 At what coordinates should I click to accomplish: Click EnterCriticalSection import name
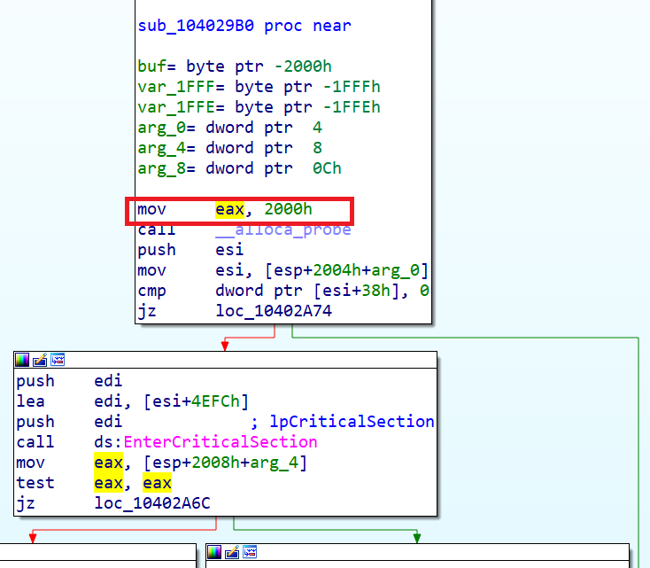click(x=221, y=442)
